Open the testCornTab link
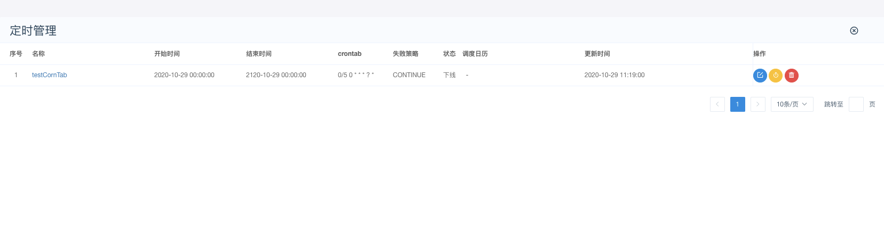Screen dimensions: 884x239 pos(50,75)
